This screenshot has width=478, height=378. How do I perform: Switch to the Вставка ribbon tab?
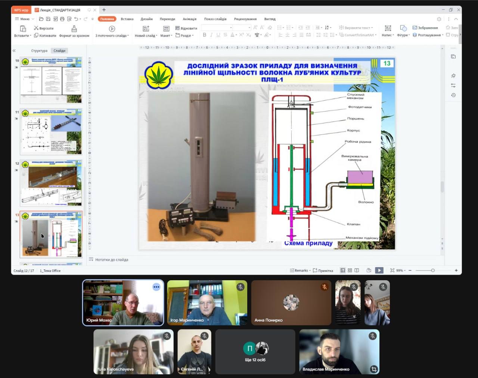point(127,19)
